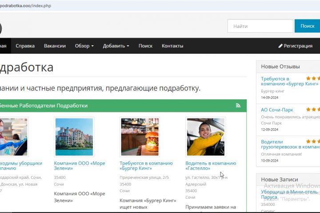Screen dimensions: 320x213
Task: Click the date 14-09-2024 under Бургер кинг
Action: [x=270, y=98]
